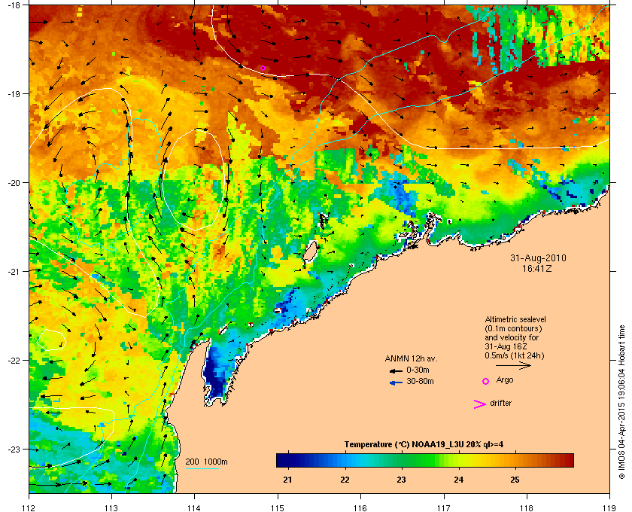
Task: Click the dark blue cold water in Exmouth Gulf
Action: (214, 375)
